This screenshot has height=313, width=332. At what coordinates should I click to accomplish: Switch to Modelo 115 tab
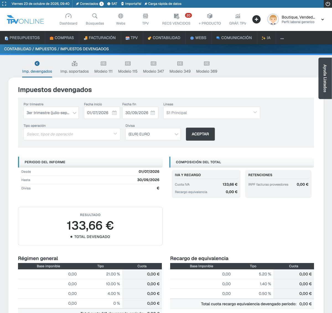click(128, 68)
